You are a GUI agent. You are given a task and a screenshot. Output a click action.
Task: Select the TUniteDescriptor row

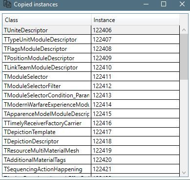click(x=91, y=30)
